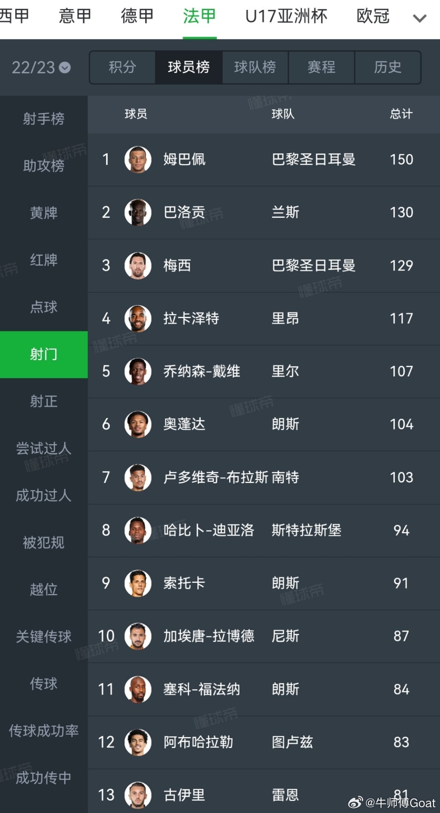Open the 球队榜 tab

point(255,67)
